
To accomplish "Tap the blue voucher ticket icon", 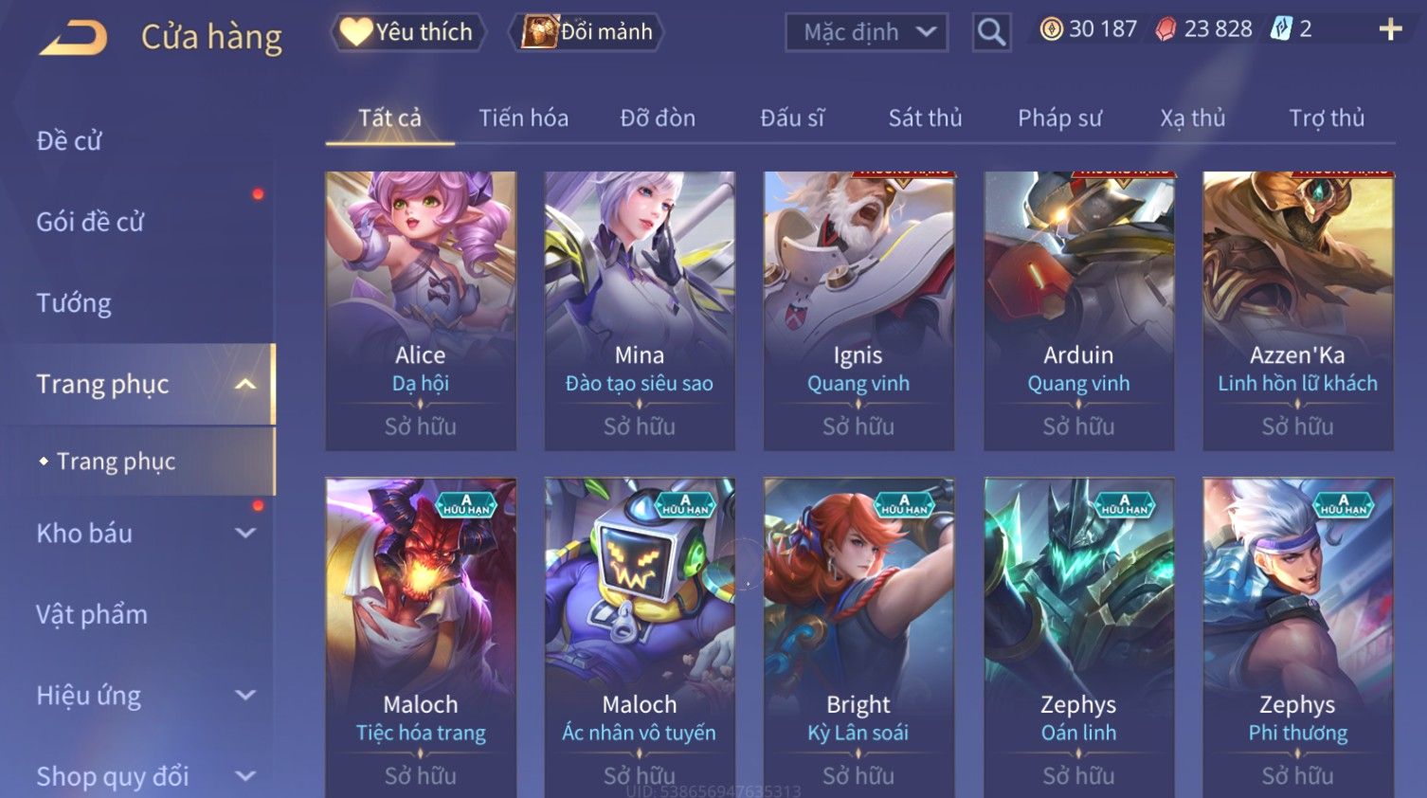I will click(1281, 28).
